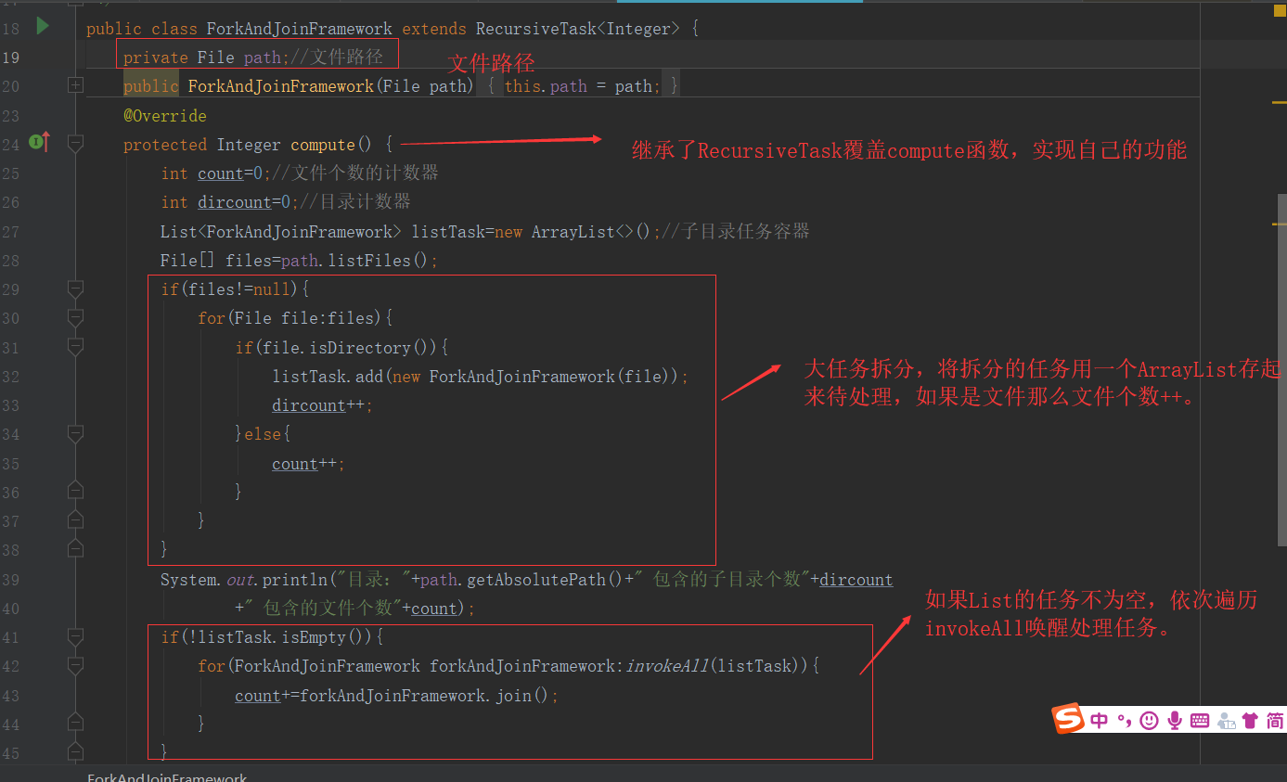
Task: Expand the folded constructor with the plus marker
Action: coord(75,84)
